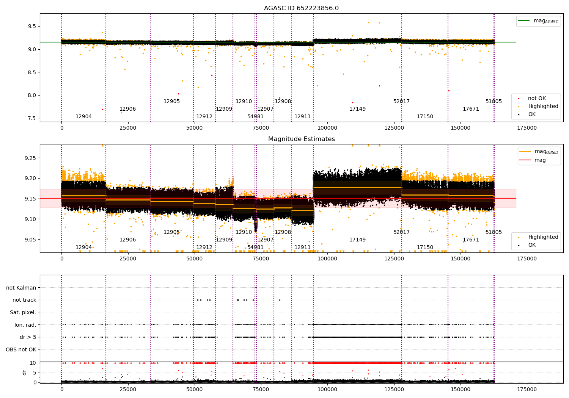The height and width of the screenshot is (398, 569).
Task: Click the '7.5' y-axis tick label
Action: click(x=32, y=118)
